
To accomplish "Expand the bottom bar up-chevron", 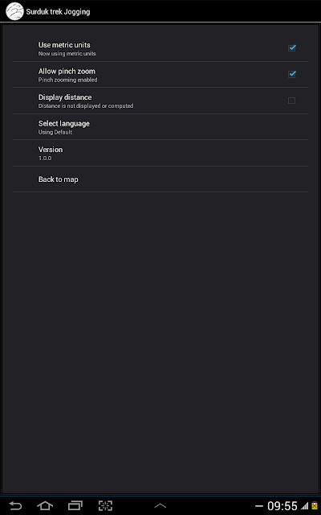I will click(160, 506).
